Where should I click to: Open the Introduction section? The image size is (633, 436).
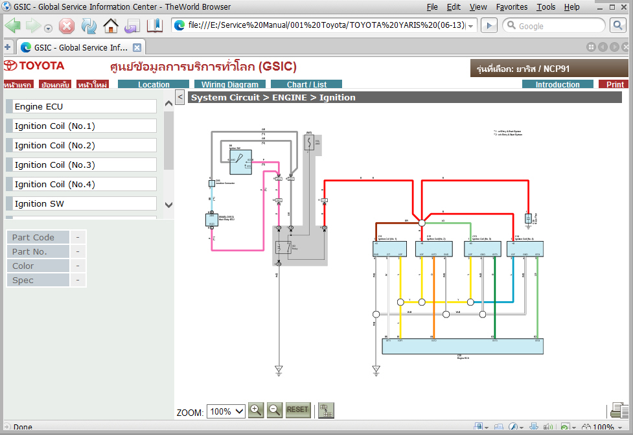[557, 84]
